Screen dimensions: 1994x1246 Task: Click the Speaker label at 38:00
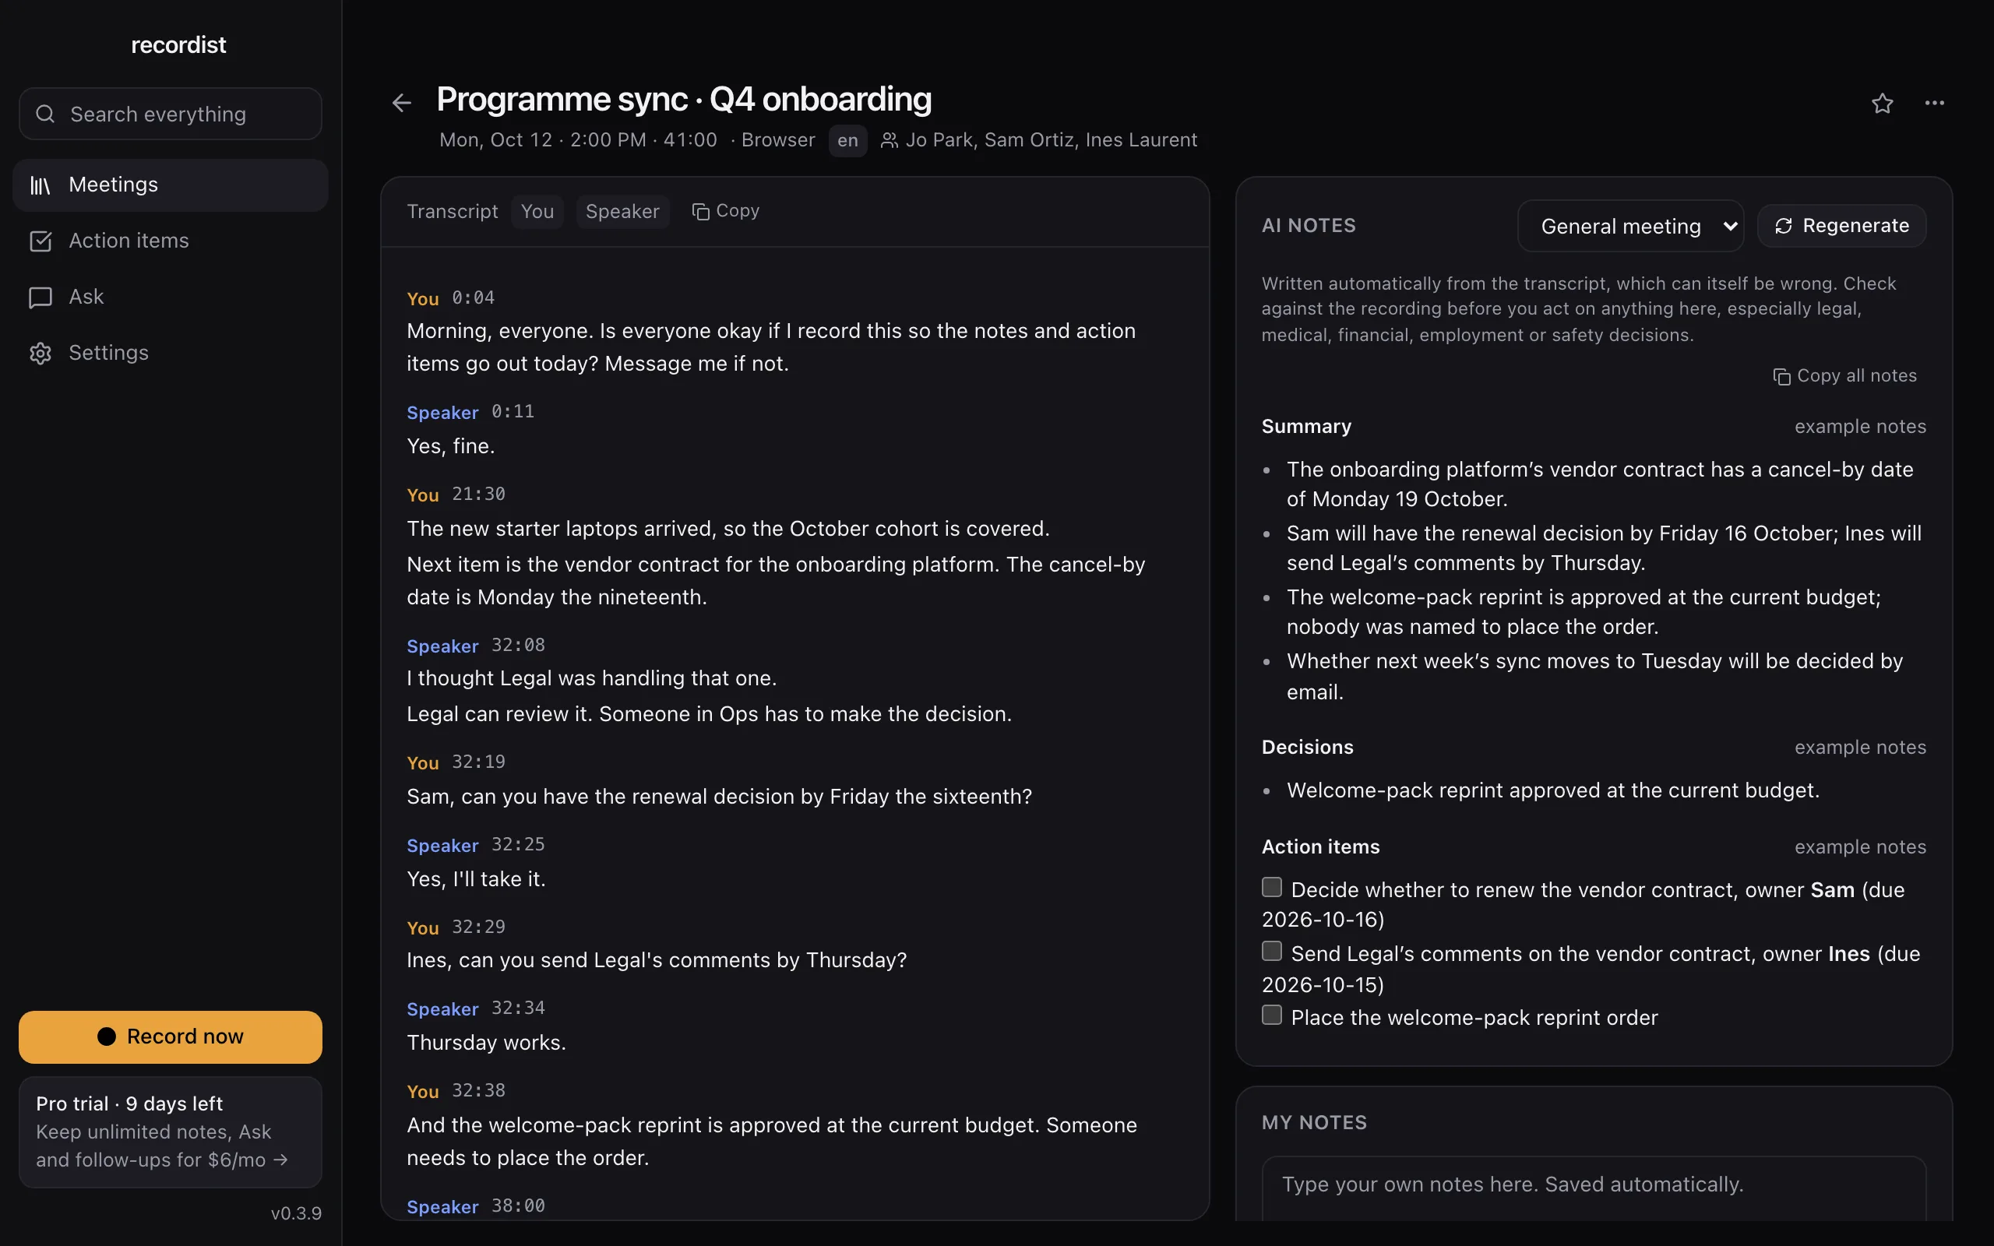[442, 1206]
